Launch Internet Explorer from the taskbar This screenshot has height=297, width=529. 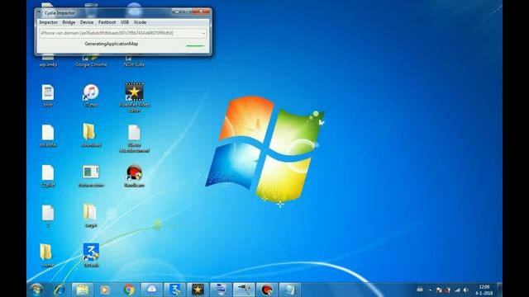[x=60, y=290]
